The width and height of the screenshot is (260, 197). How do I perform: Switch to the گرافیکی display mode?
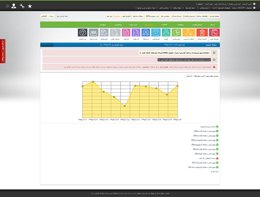click(x=44, y=16)
